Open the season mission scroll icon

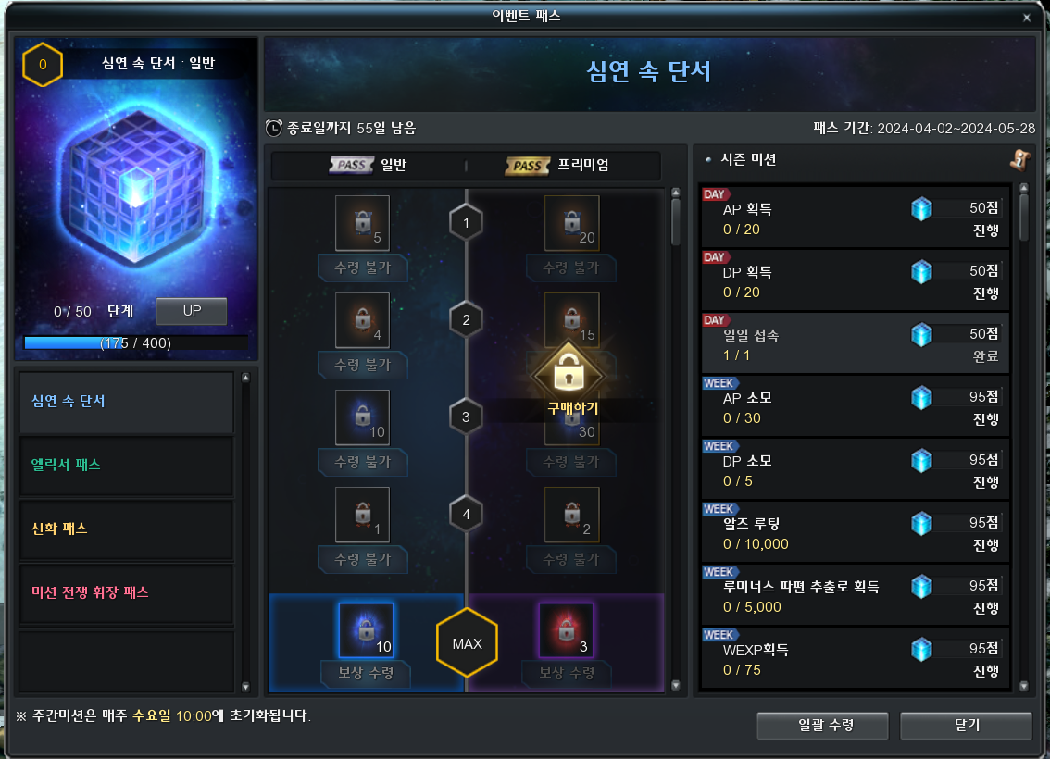click(1019, 160)
